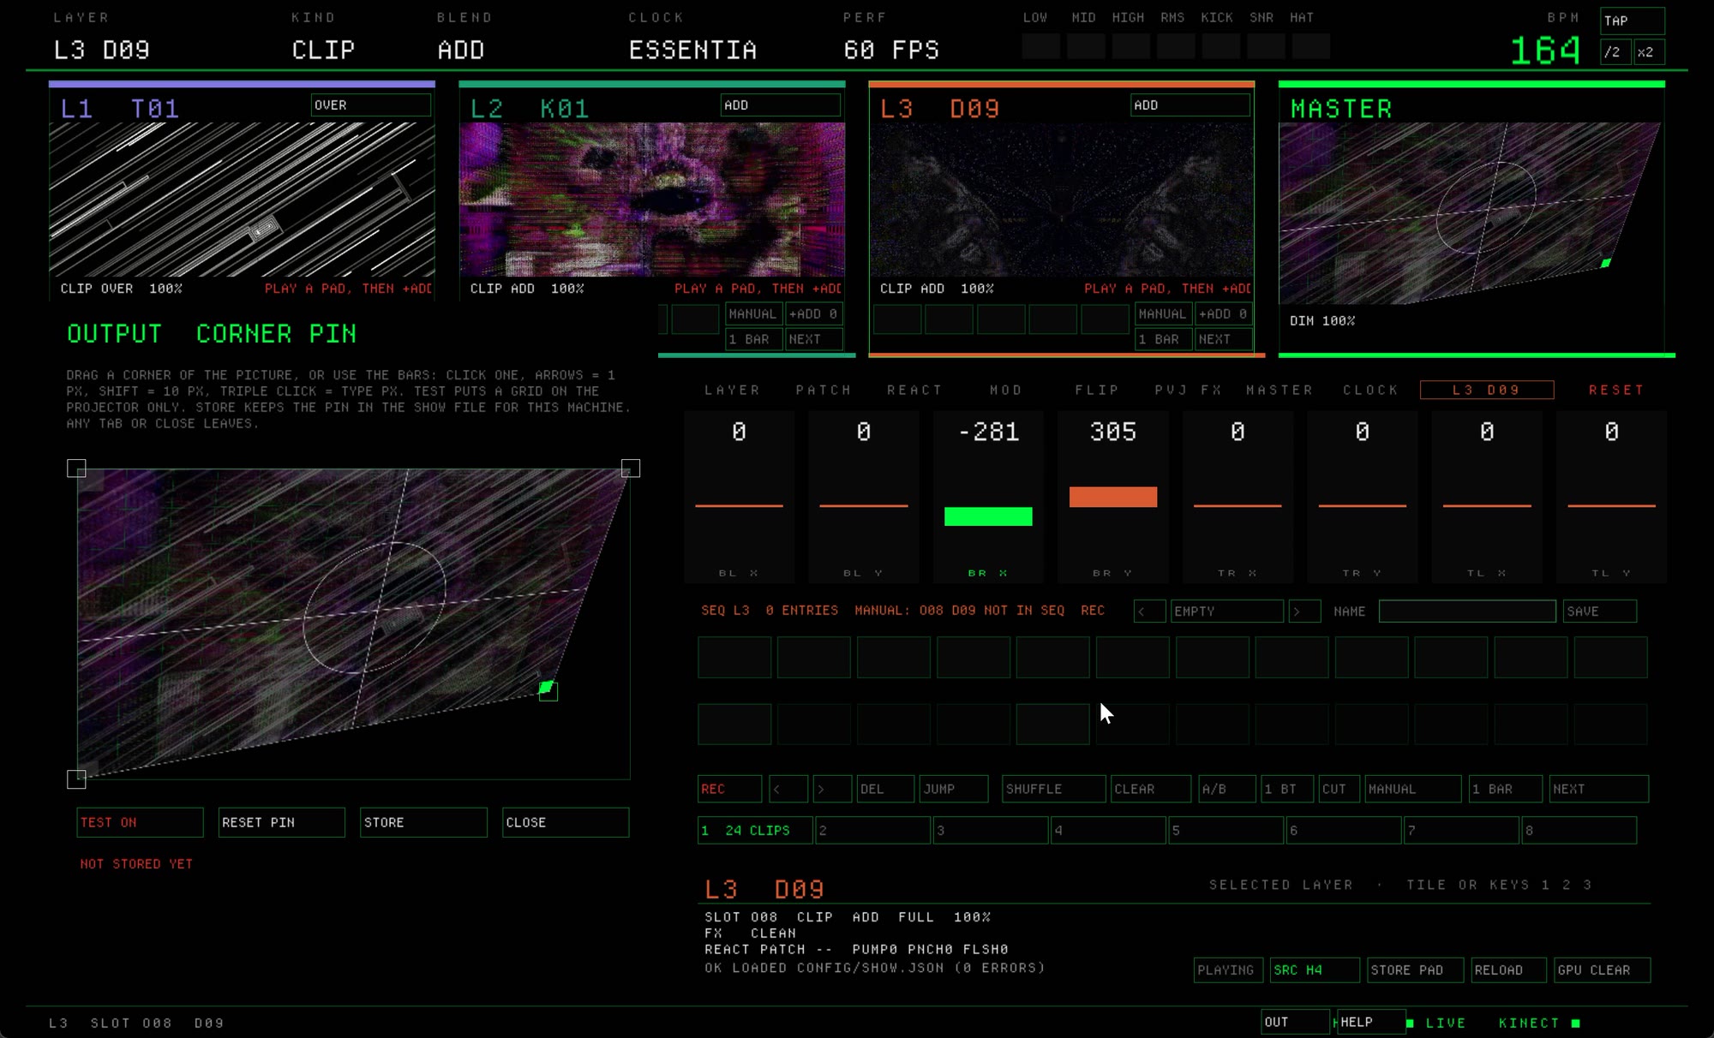Halve the tempo with the /2 button
This screenshot has width=1714, height=1038.
(1615, 52)
